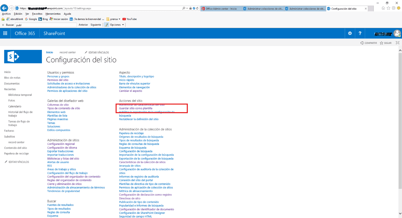Open Calendario in sidebar recents
The height and width of the screenshot is (218, 402).
point(15,106)
